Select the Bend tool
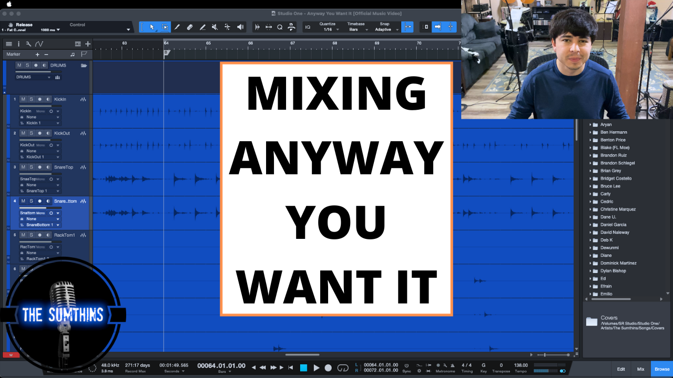Image resolution: width=673 pixels, height=378 pixels. coord(227,27)
